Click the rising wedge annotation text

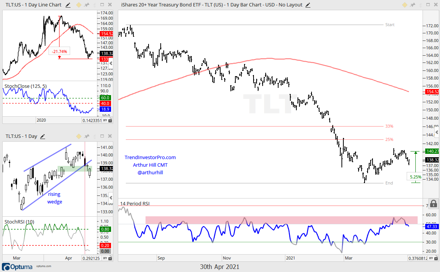click(55, 198)
